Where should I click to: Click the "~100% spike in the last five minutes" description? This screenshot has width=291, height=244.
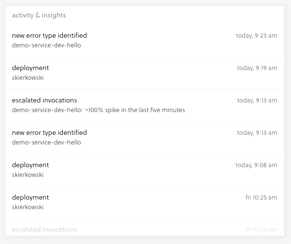(x=134, y=110)
